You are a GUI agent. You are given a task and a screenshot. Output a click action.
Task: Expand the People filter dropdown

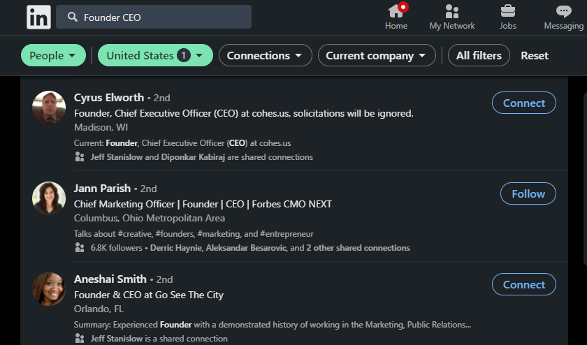[53, 56]
